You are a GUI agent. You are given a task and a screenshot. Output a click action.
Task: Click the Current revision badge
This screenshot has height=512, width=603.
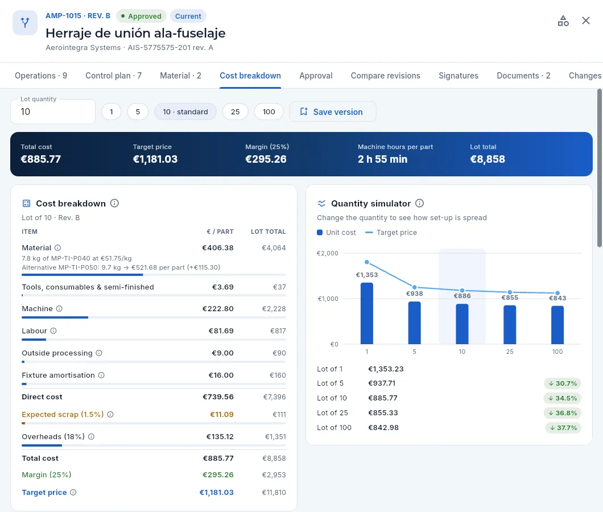click(188, 16)
